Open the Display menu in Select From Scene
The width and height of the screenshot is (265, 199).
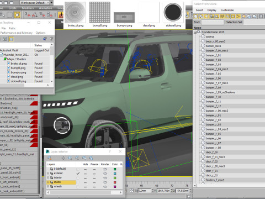tap(212, 10)
